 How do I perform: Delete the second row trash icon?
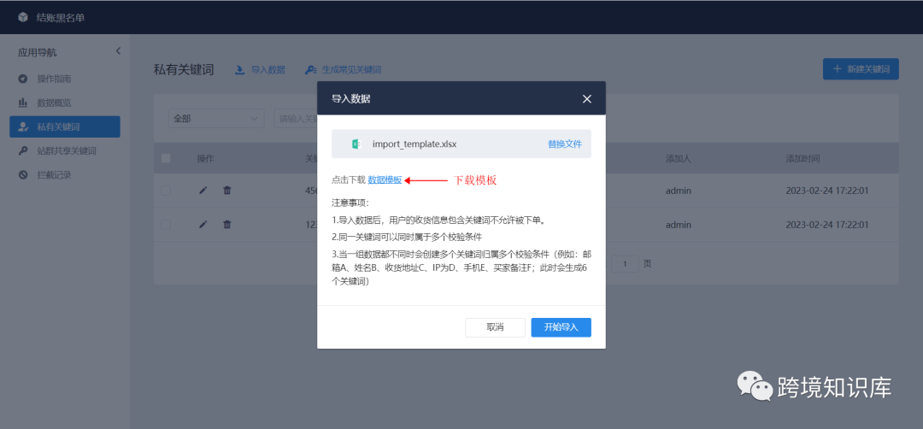point(227,225)
